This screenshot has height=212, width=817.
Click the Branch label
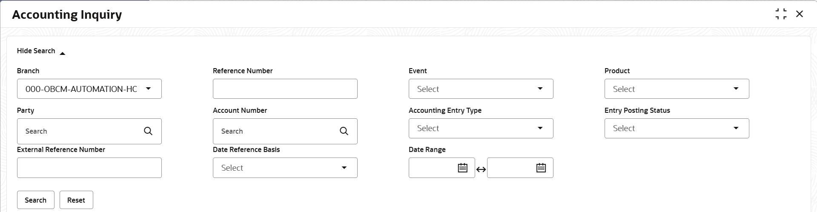click(28, 71)
